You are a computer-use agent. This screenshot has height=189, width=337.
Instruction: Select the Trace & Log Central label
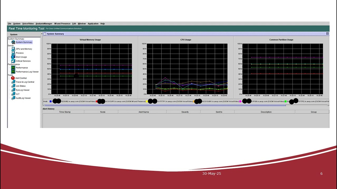coord(25,82)
